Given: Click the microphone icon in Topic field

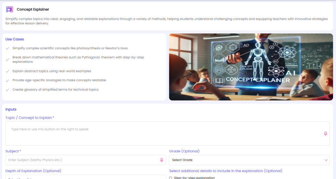Looking at the screenshot, I should [325, 133].
